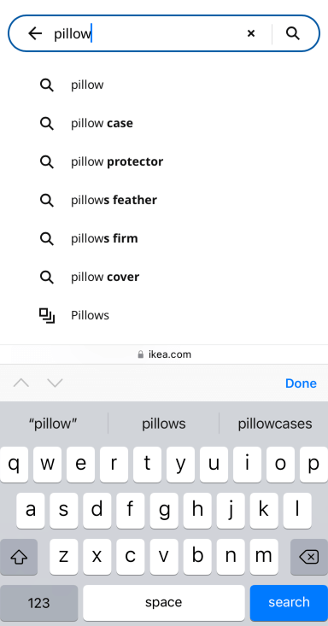Tap the keyboard backspace delete key
This screenshot has width=328, height=626.
[x=309, y=557]
